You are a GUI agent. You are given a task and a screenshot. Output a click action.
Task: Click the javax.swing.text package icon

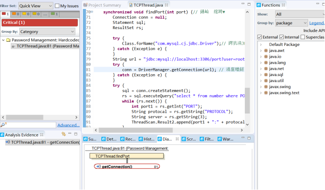(266, 92)
